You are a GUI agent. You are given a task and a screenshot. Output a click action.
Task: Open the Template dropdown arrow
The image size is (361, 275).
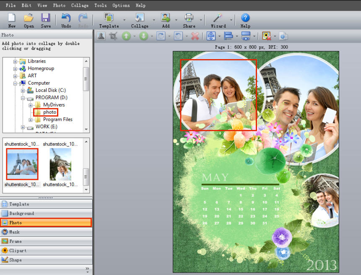click(x=124, y=20)
